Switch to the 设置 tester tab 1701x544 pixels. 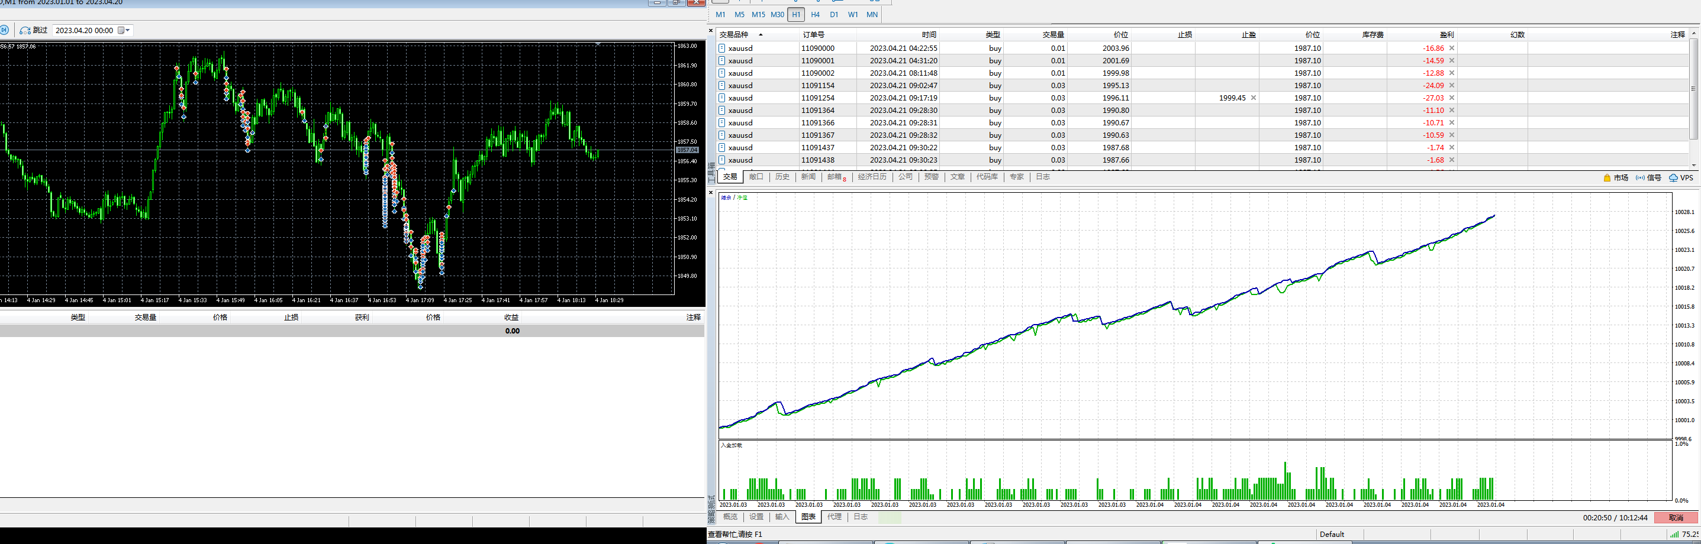pos(756,517)
